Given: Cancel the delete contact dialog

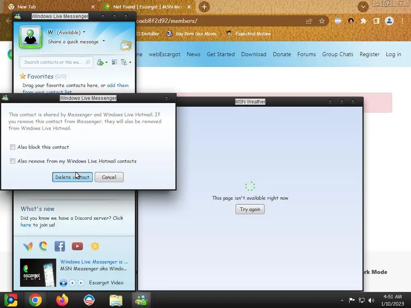Looking at the screenshot, I should (109, 177).
